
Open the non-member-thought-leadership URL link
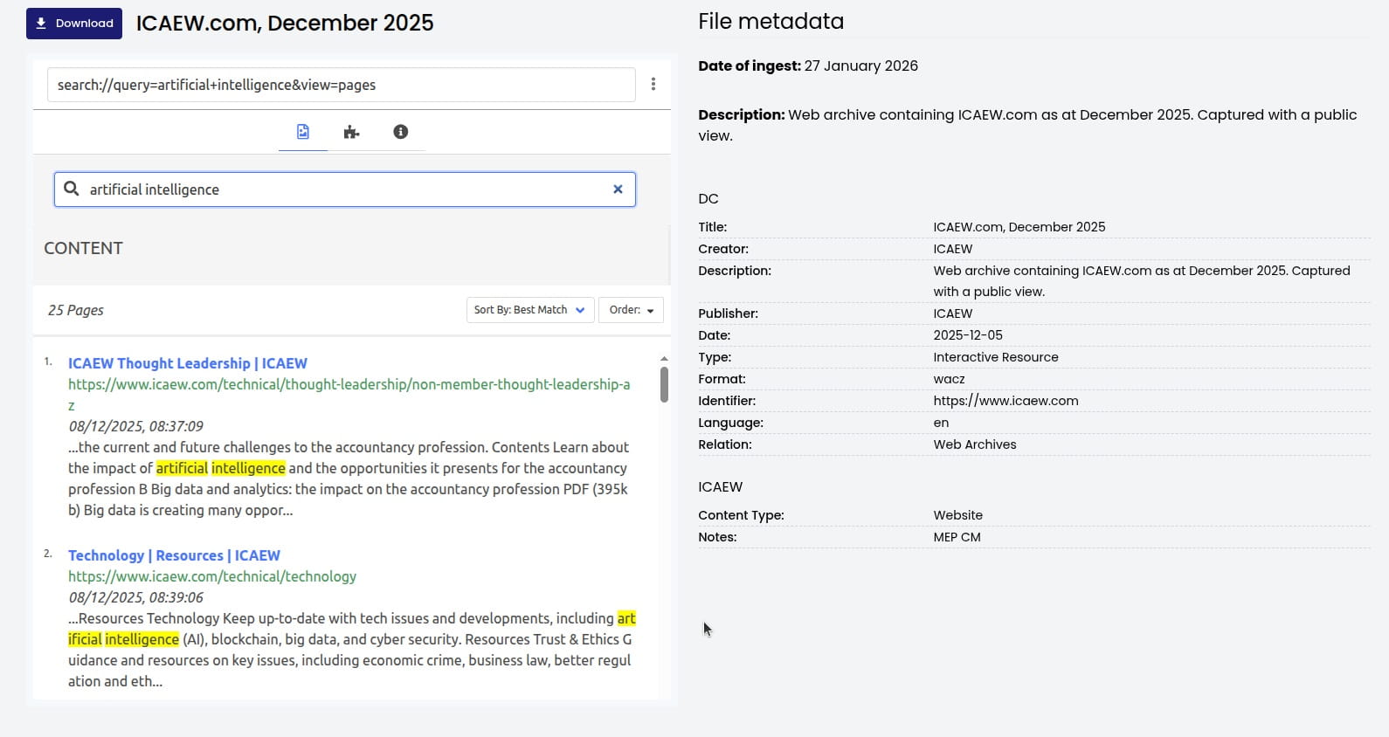coord(349,395)
